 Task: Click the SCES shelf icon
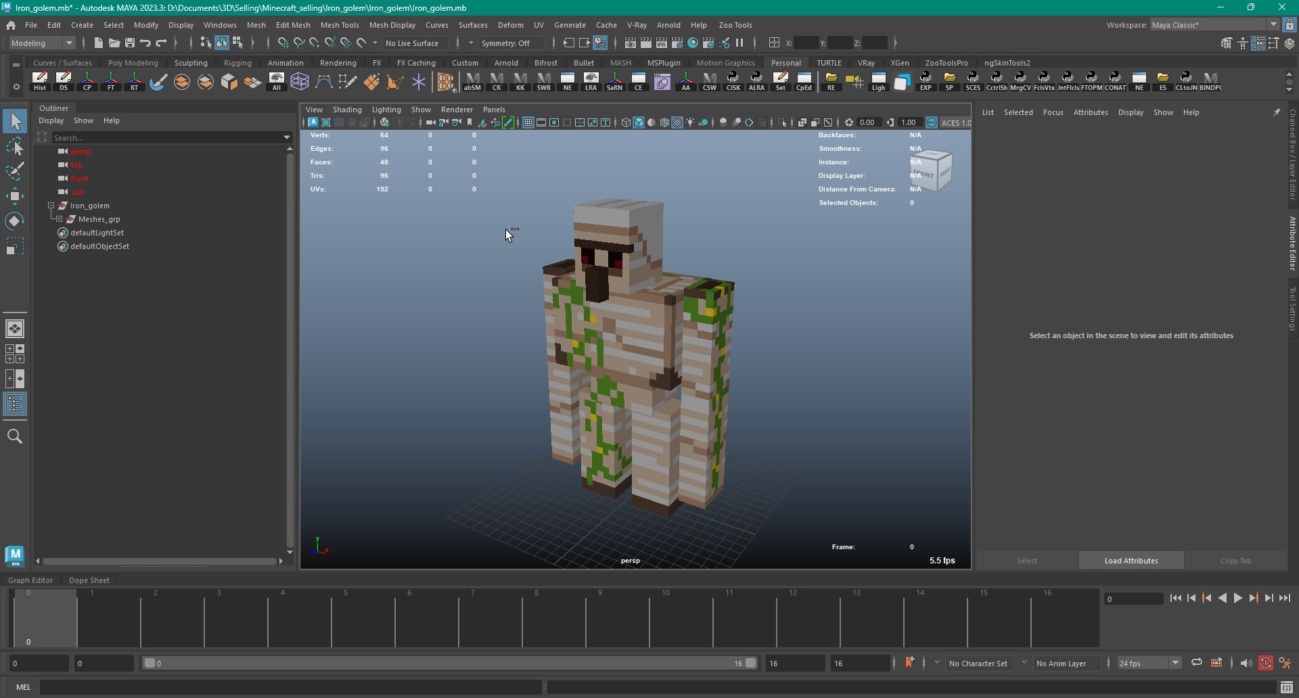pos(973,81)
